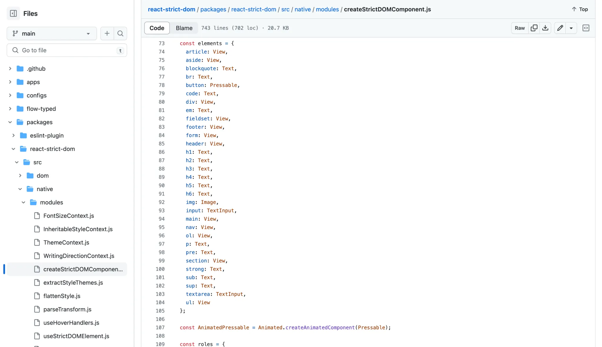This screenshot has width=602, height=347.
Task: Collapse the src folder chevron
Action: point(17,162)
